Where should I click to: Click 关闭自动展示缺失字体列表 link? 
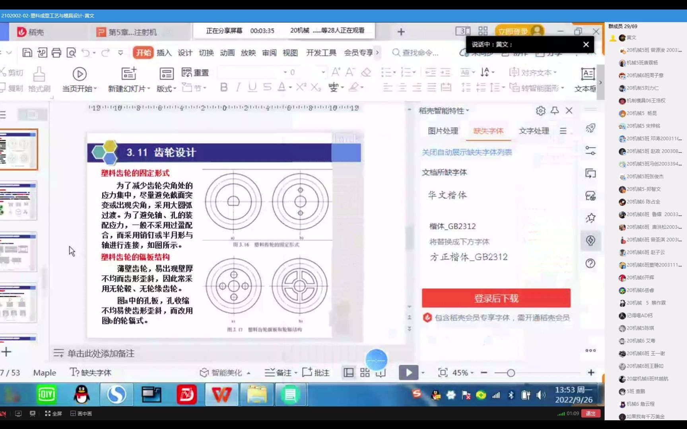pos(467,153)
